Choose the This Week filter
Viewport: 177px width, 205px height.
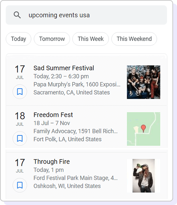click(x=91, y=39)
